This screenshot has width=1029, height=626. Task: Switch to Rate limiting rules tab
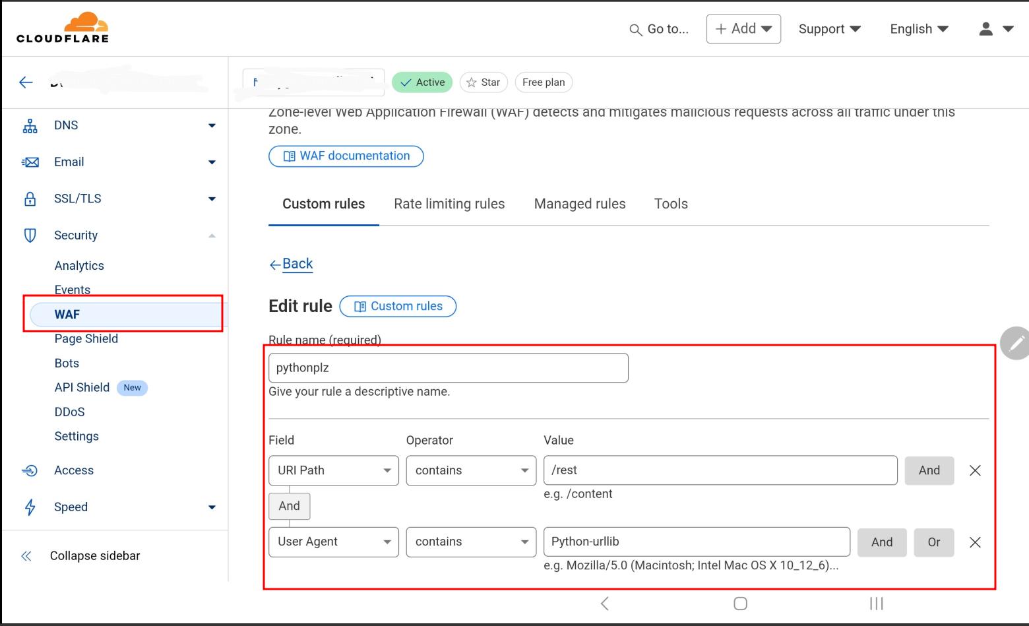[x=449, y=204]
